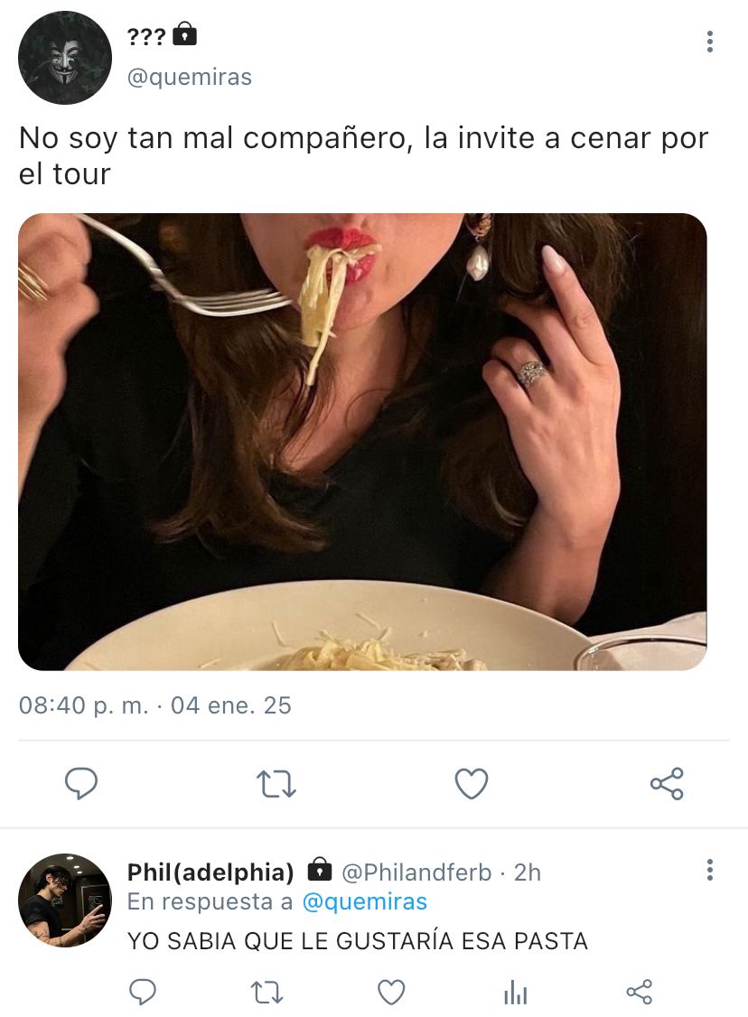Share the main tweet
This screenshot has height=1017, width=748.
point(667,783)
